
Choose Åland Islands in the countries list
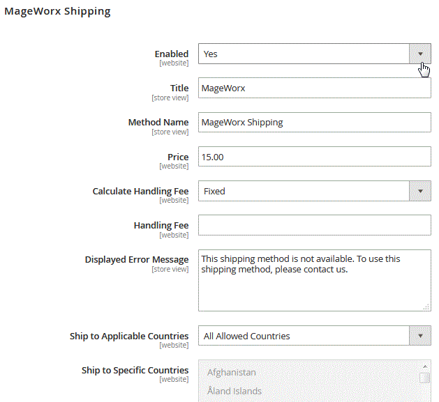point(235,391)
